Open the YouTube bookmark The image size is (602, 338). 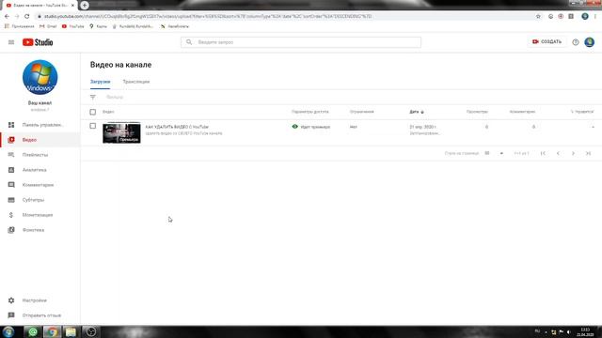point(73,26)
